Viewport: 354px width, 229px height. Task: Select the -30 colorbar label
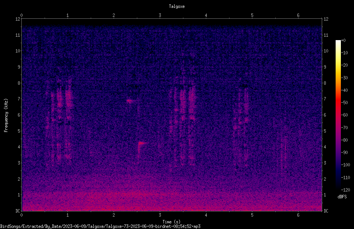[x=345, y=78]
